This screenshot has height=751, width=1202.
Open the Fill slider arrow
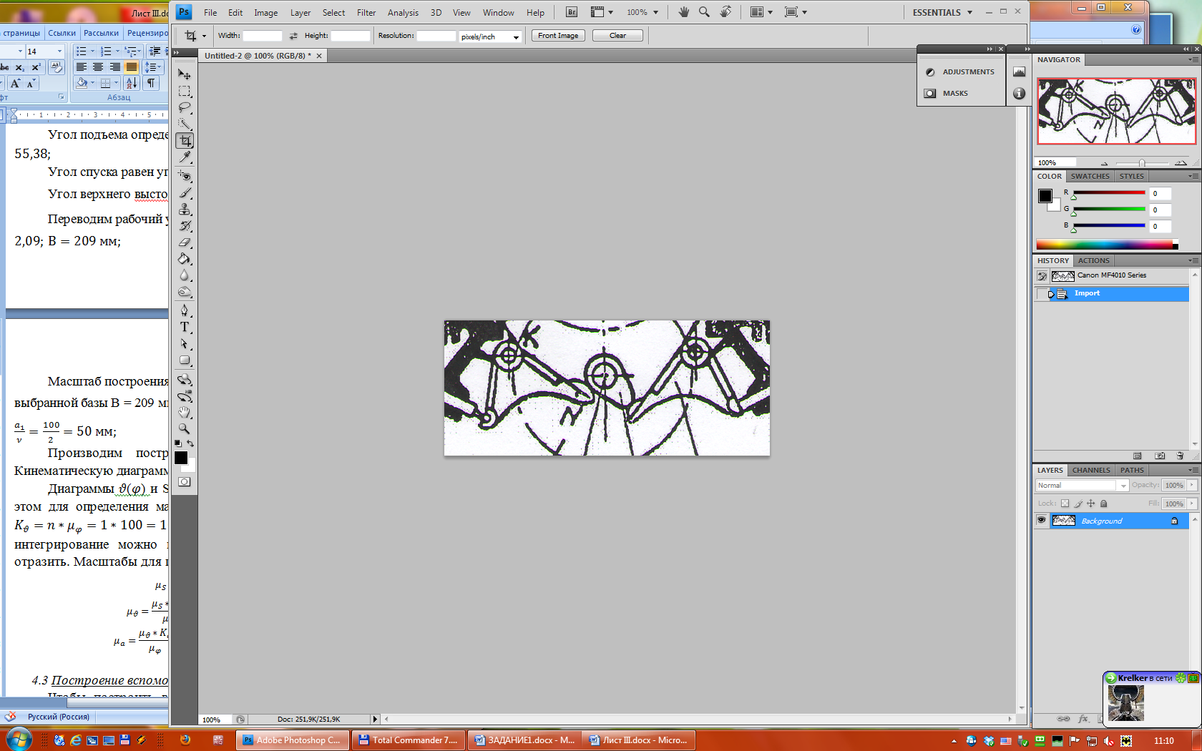[1192, 504]
